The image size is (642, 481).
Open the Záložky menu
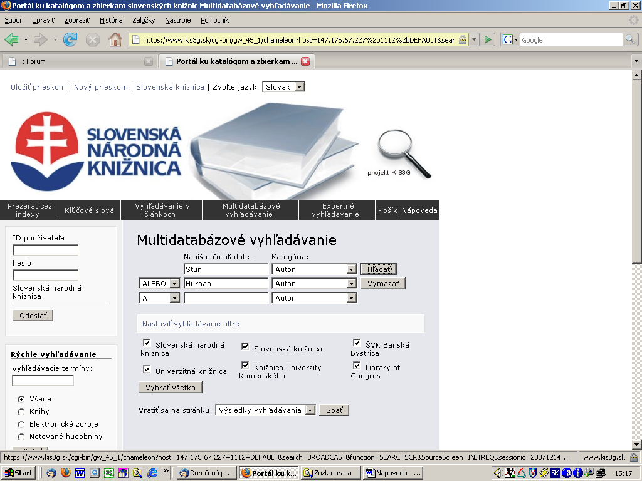144,20
